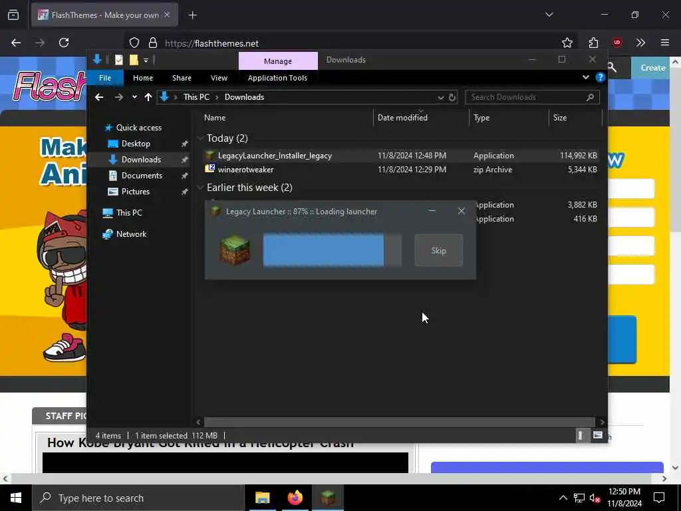Open Explorer recent locations dropdown
This screenshot has height=511, width=681.
point(134,97)
